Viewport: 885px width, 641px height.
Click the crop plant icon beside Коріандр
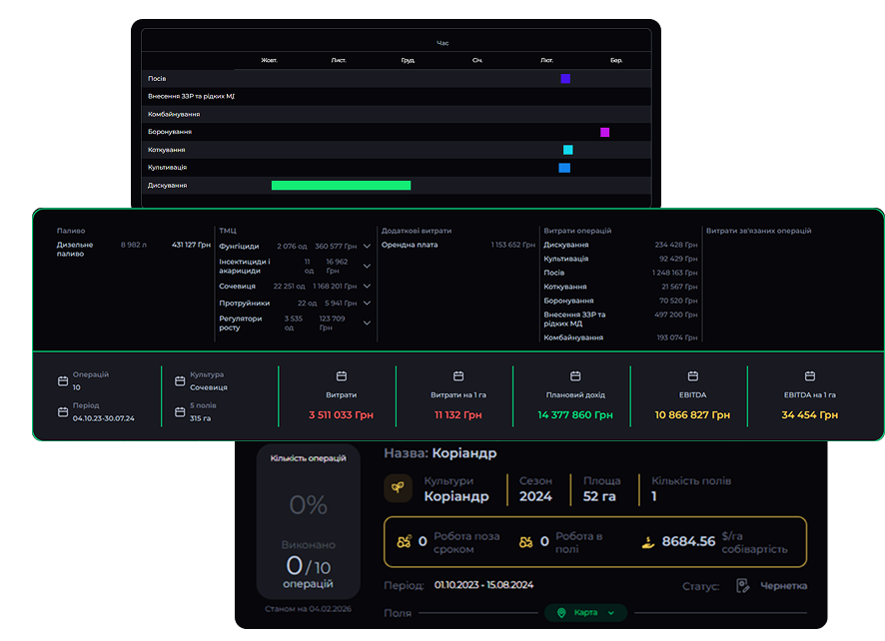[x=398, y=488]
